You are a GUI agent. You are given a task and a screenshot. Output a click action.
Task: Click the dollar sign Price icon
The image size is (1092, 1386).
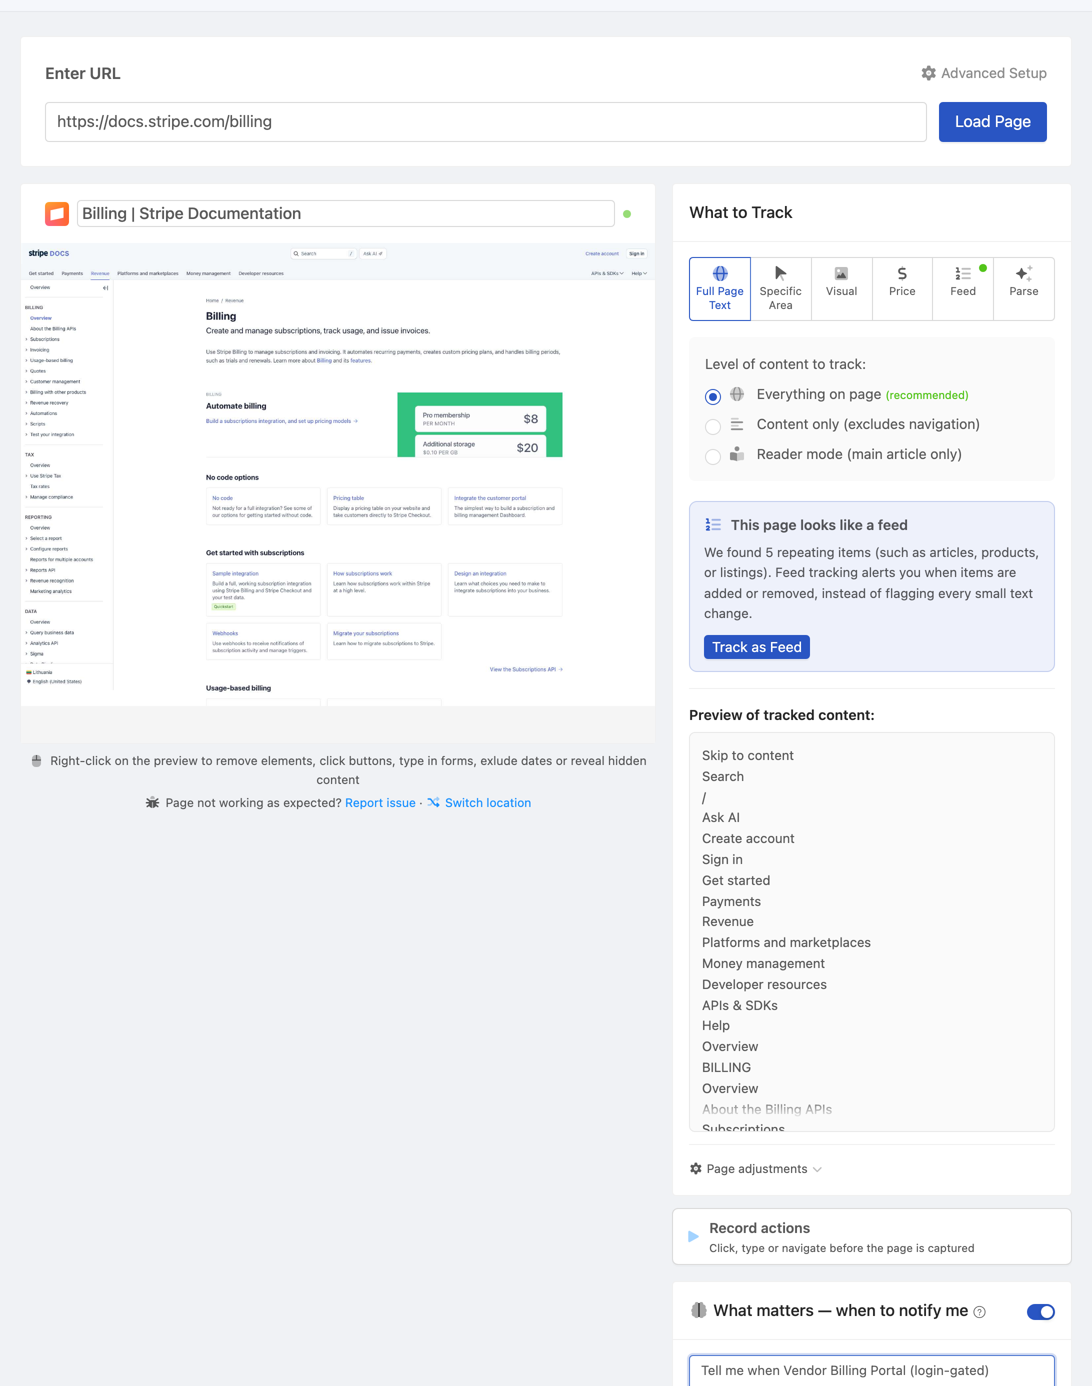click(902, 273)
